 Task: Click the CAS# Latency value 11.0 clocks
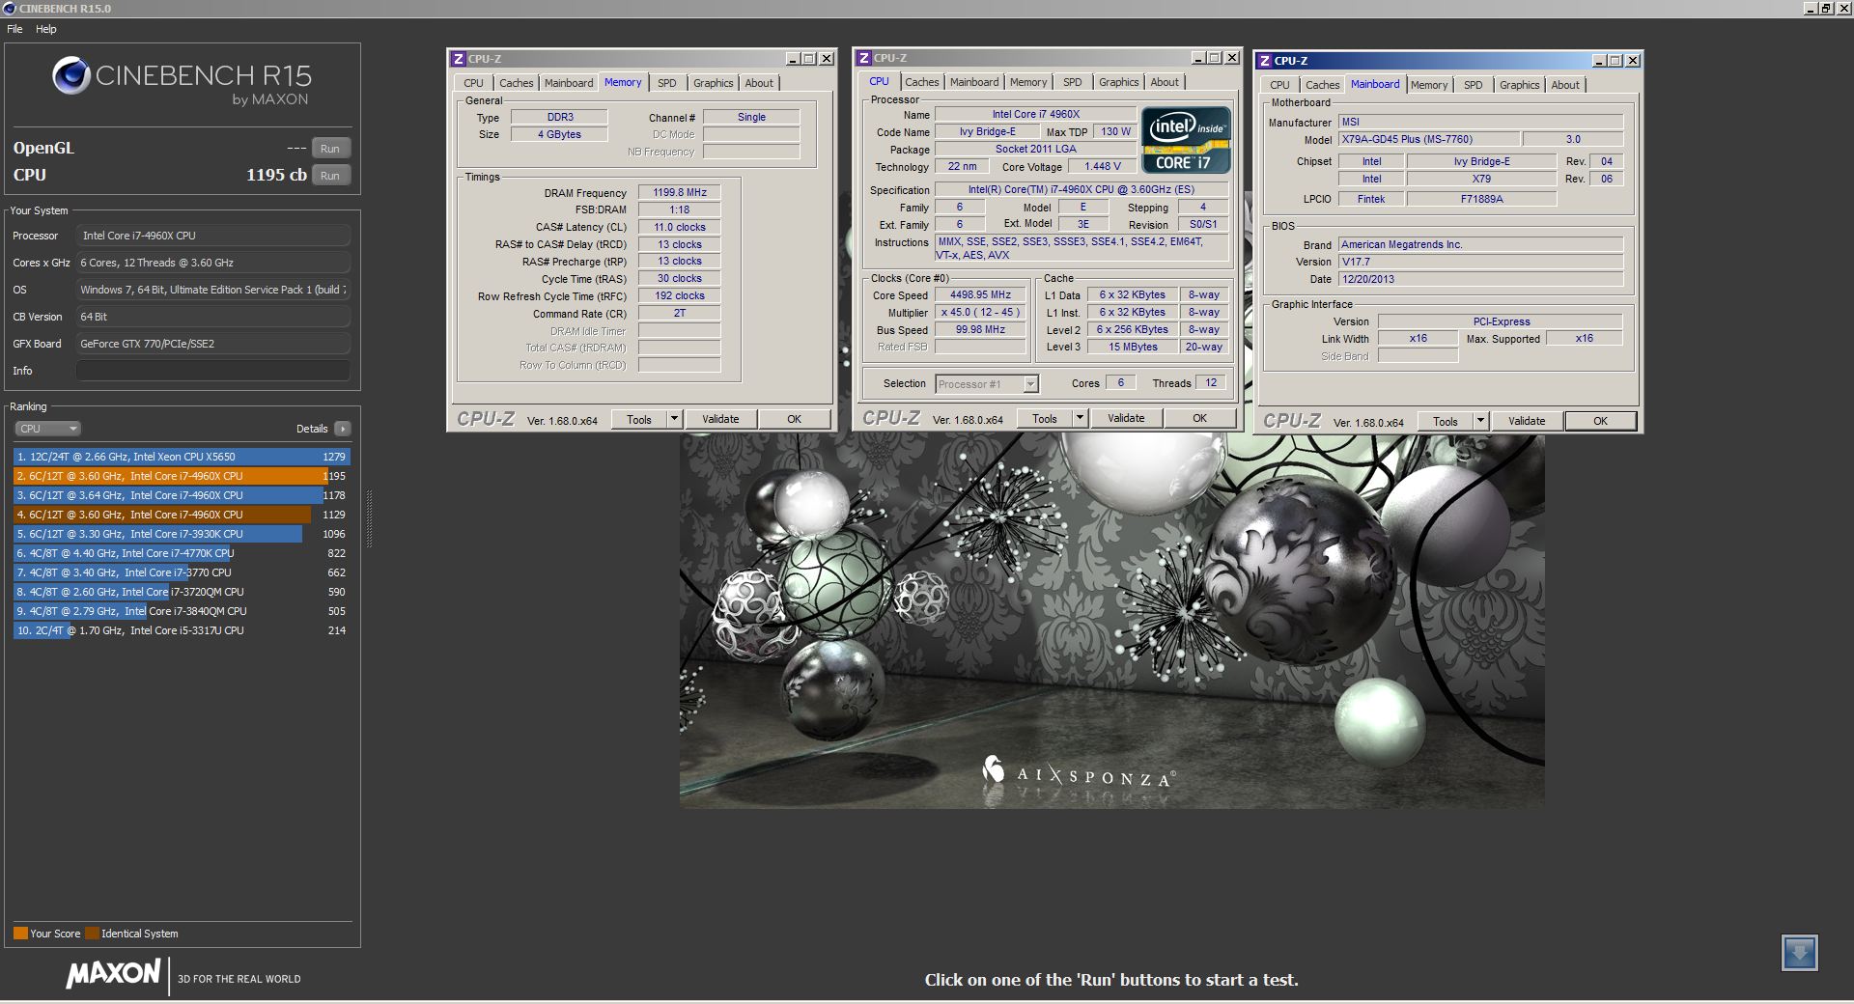(680, 227)
